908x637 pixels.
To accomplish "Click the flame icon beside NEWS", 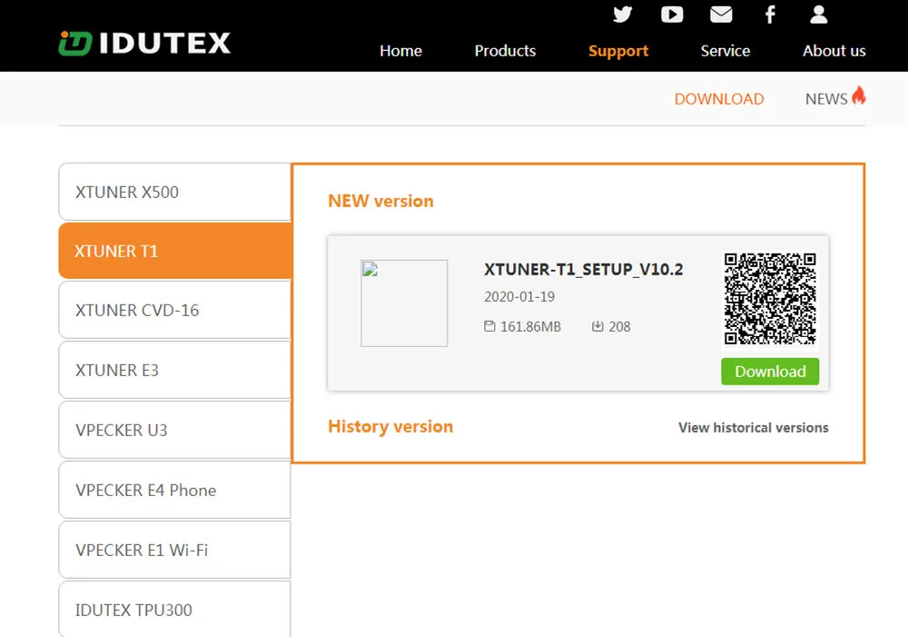I will click(859, 95).
